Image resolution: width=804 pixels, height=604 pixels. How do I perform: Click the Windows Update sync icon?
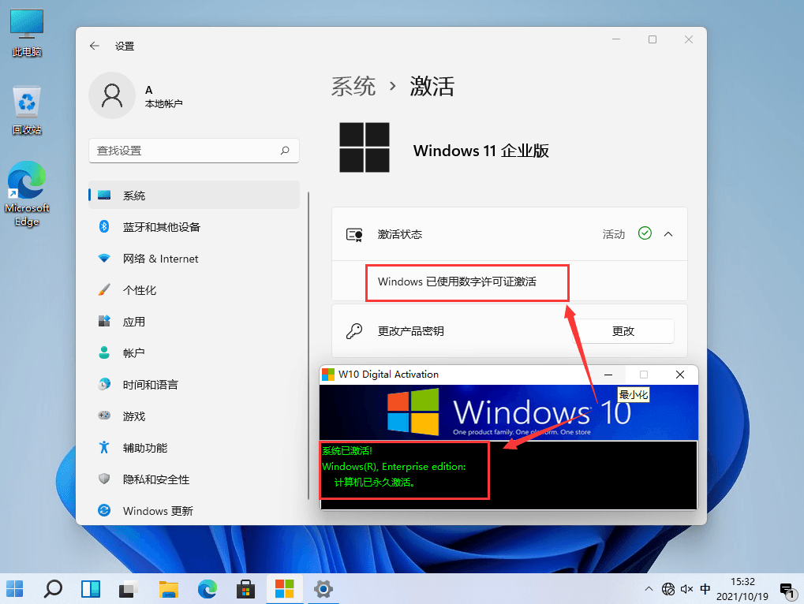[104, 510]
